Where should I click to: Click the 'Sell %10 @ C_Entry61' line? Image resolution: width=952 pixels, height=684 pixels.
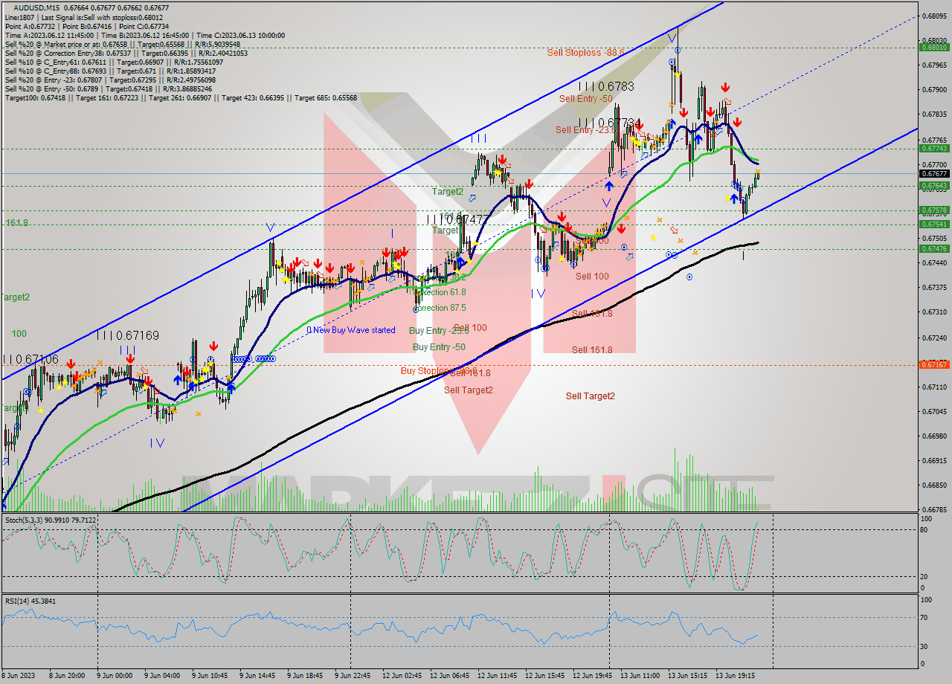pyautogui.click(x=114, y=62)
